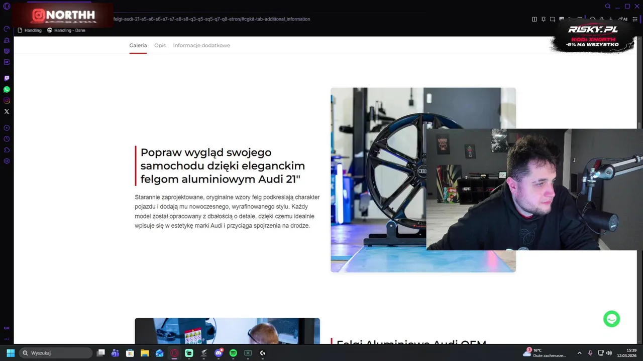Image resolution: width=643 pixels, height=361 pixels.
Task: Open Task View on the taskbar
Action: pos(101,353)
